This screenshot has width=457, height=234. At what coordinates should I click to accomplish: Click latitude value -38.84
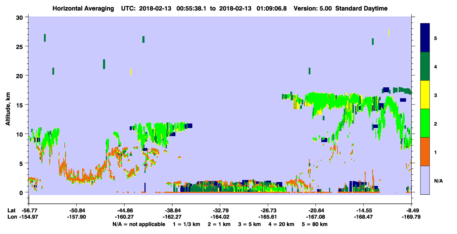tap(172, 210)
